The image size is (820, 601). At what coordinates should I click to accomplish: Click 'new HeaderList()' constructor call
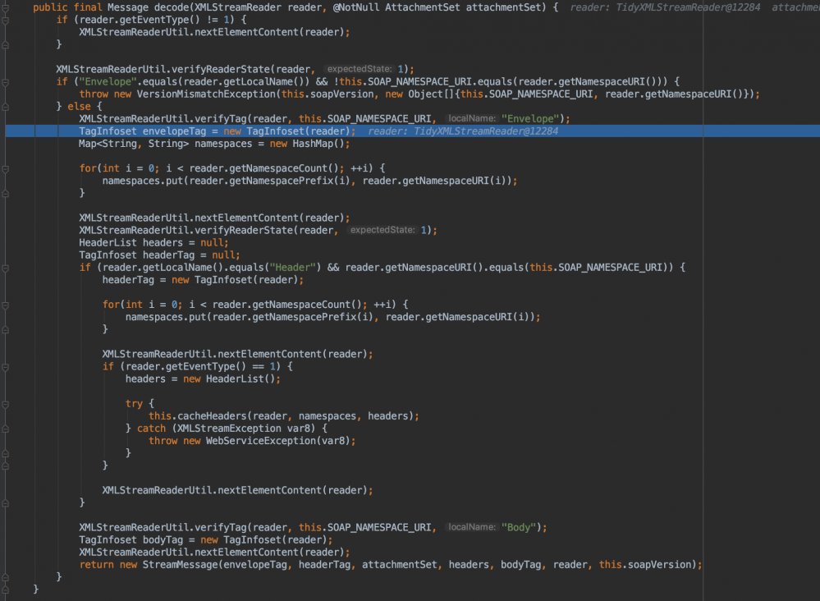click(229, 379)
